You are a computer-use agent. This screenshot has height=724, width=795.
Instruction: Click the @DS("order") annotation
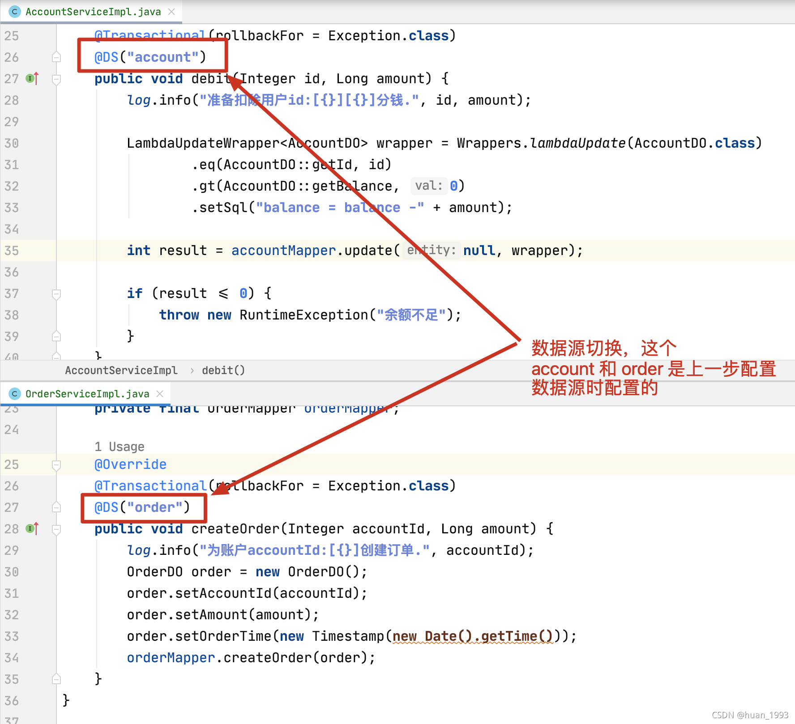(x=142, y=507)
